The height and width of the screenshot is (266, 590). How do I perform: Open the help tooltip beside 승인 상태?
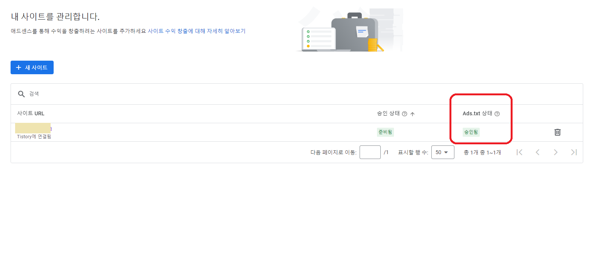405,113
